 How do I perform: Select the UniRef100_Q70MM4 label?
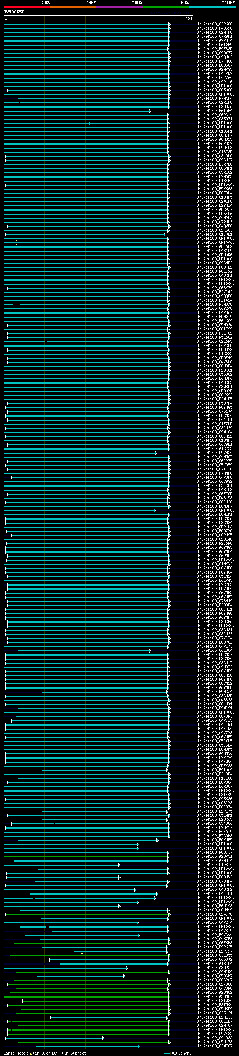(x=214, y=881)
